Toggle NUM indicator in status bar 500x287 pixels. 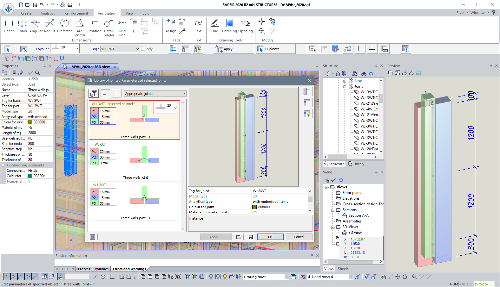[454, 284]
